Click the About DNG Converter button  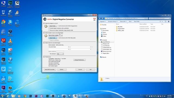tap(50, 70)
